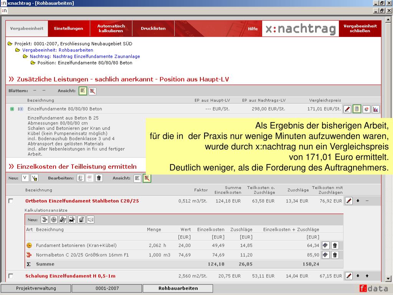Add new material item in Kalkulationsansätze
The height and width of the screenshot is (295, 393).
click(45, 220)
